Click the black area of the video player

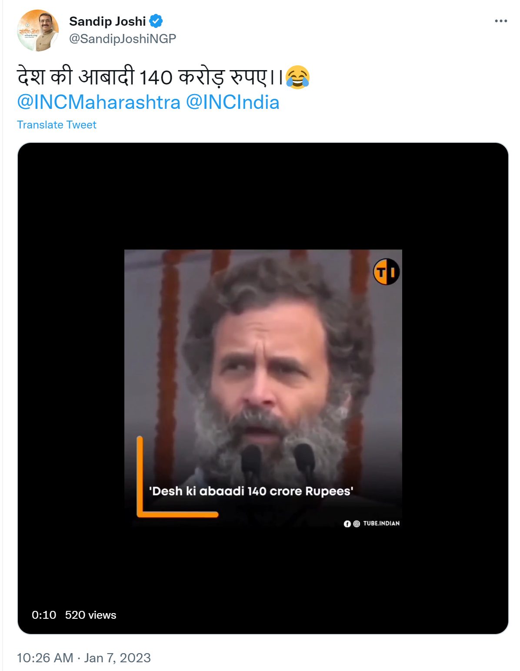(x=263, y=196)
